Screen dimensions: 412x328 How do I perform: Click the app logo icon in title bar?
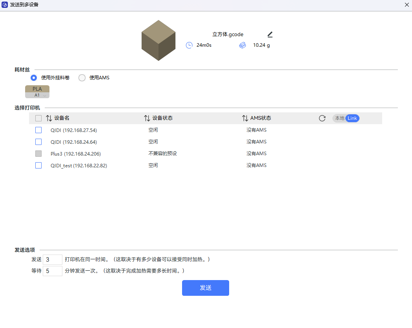click(5, 5)
